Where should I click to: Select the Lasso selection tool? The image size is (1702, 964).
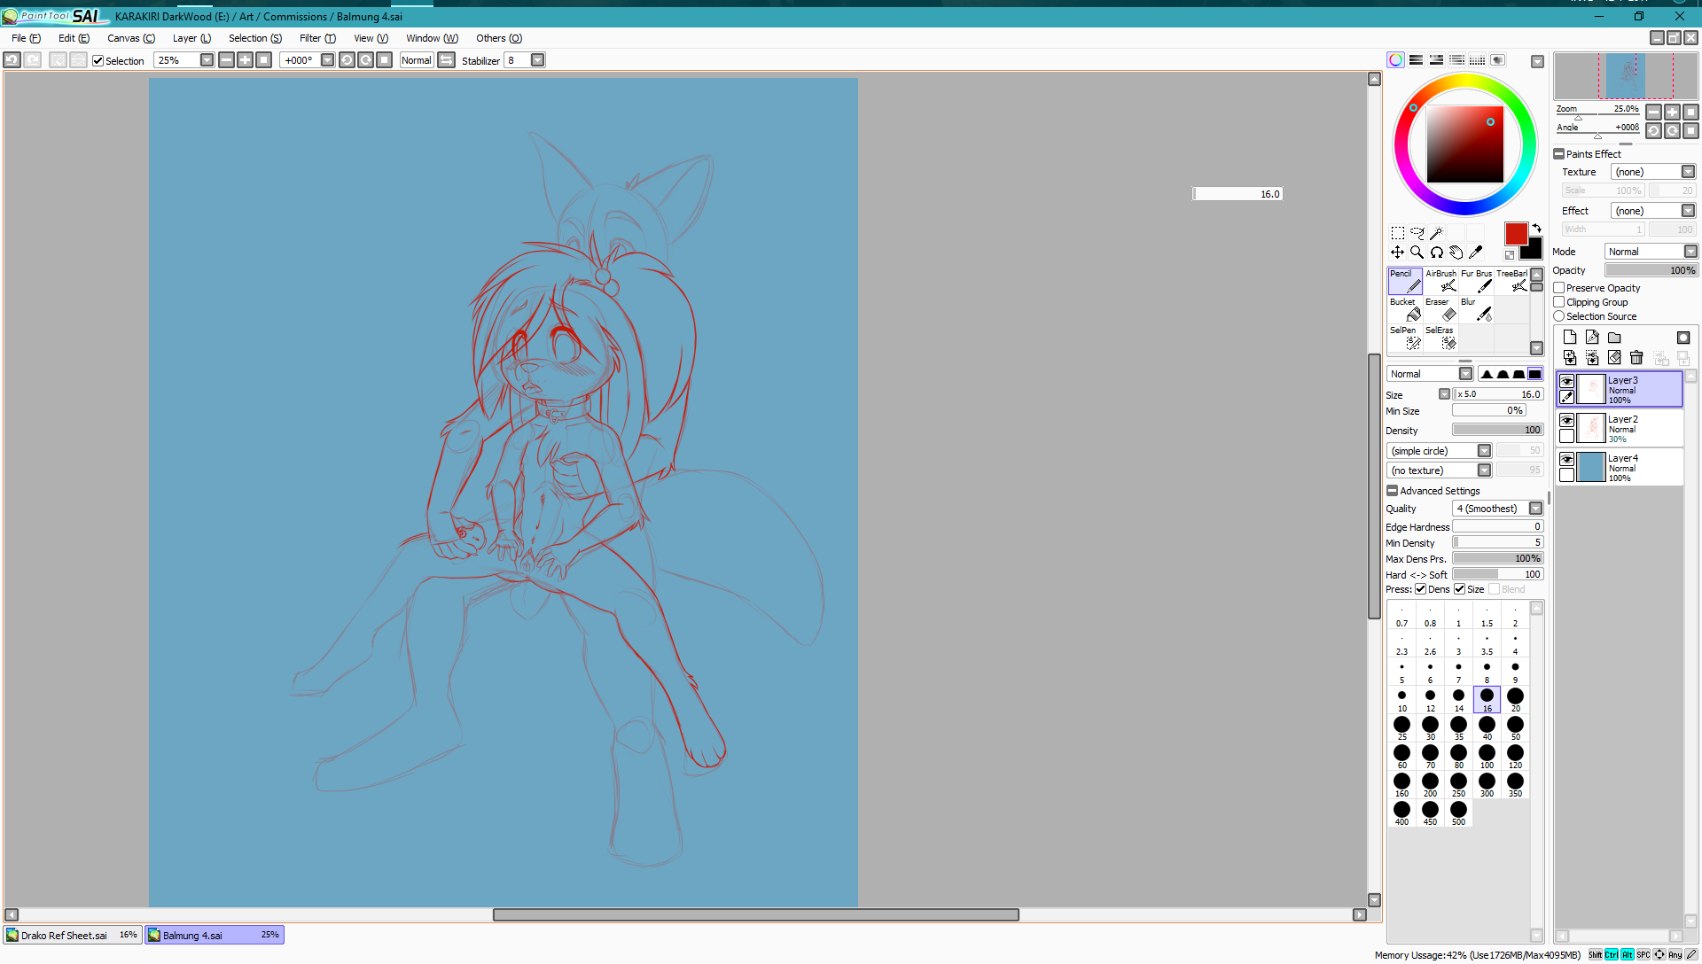click(1417, 233)
